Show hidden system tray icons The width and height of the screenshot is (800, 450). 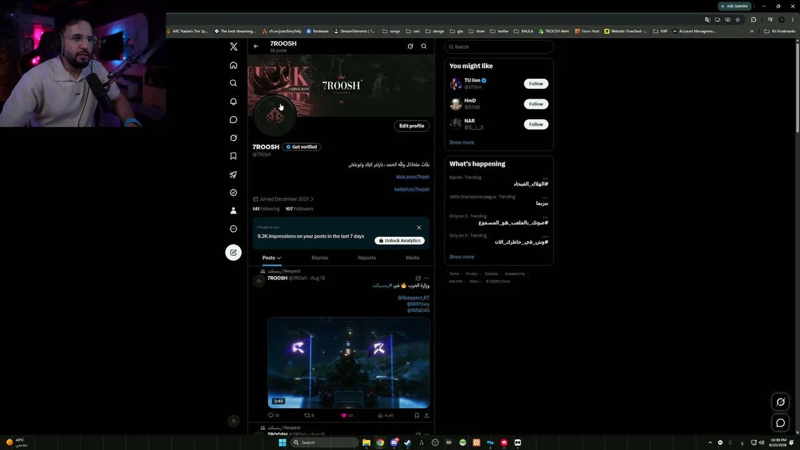pos(710,442)
